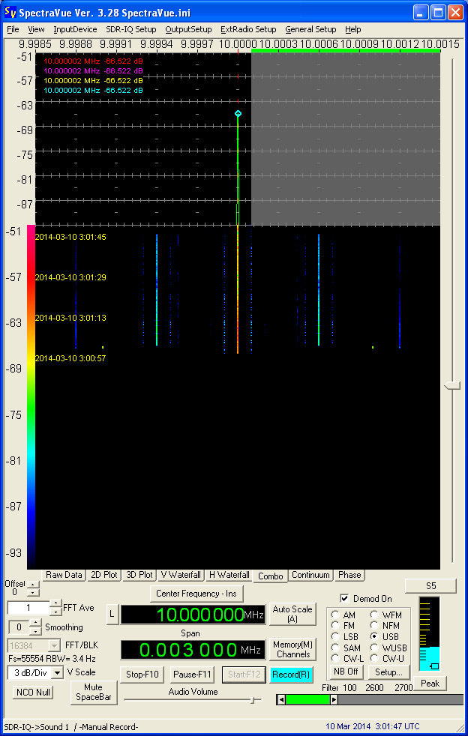Decrease Smoothing with down arrow

point(36,631)
